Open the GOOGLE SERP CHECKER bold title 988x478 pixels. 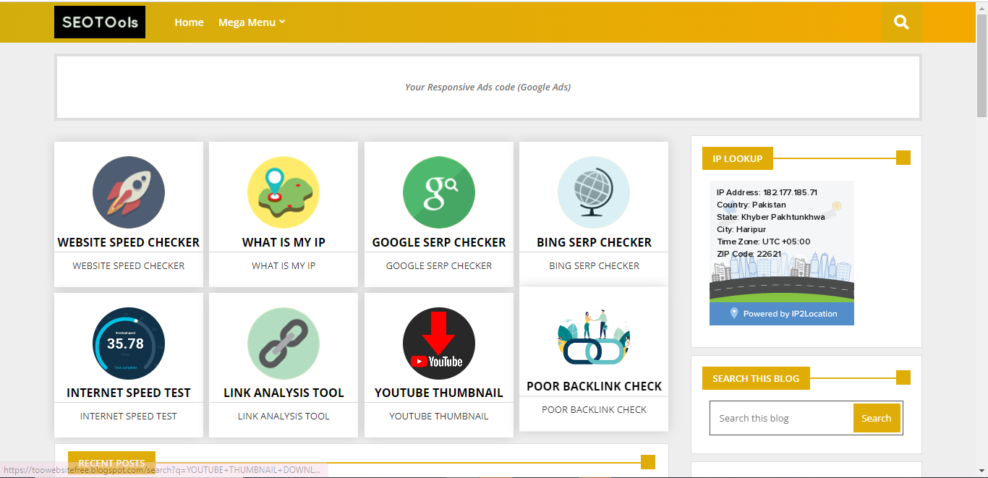439,242
